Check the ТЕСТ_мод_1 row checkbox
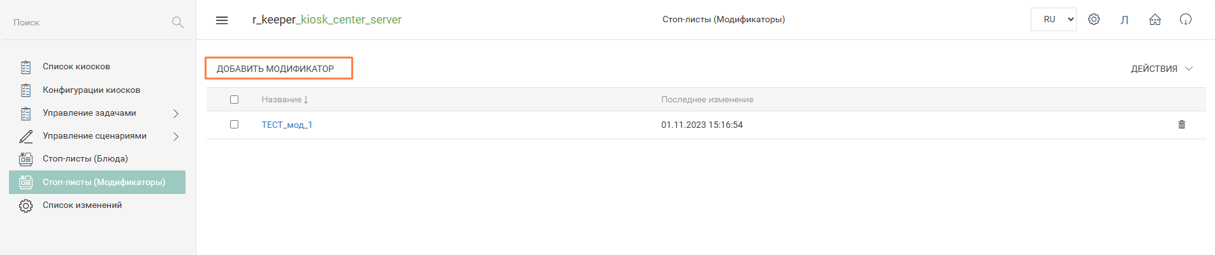 coord(234,125)
